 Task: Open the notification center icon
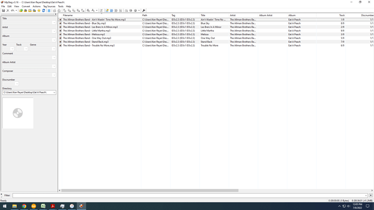click(x=367, y=206)
